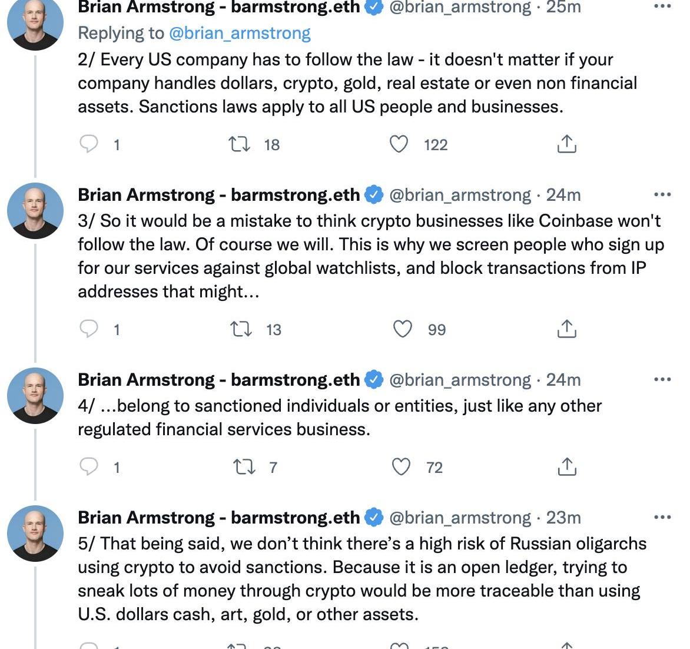Retweet the 3/ tweet mentioning Coinbase
690x649 pixels.
pyautogui.click(x=241, y=329)
